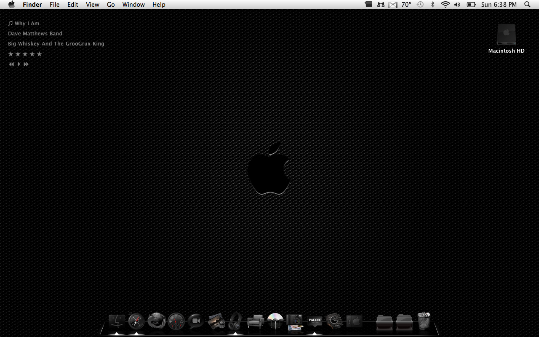Open the headphones music app in dock
The height and width of the screenshot is (337, 539).
(235, 321)
